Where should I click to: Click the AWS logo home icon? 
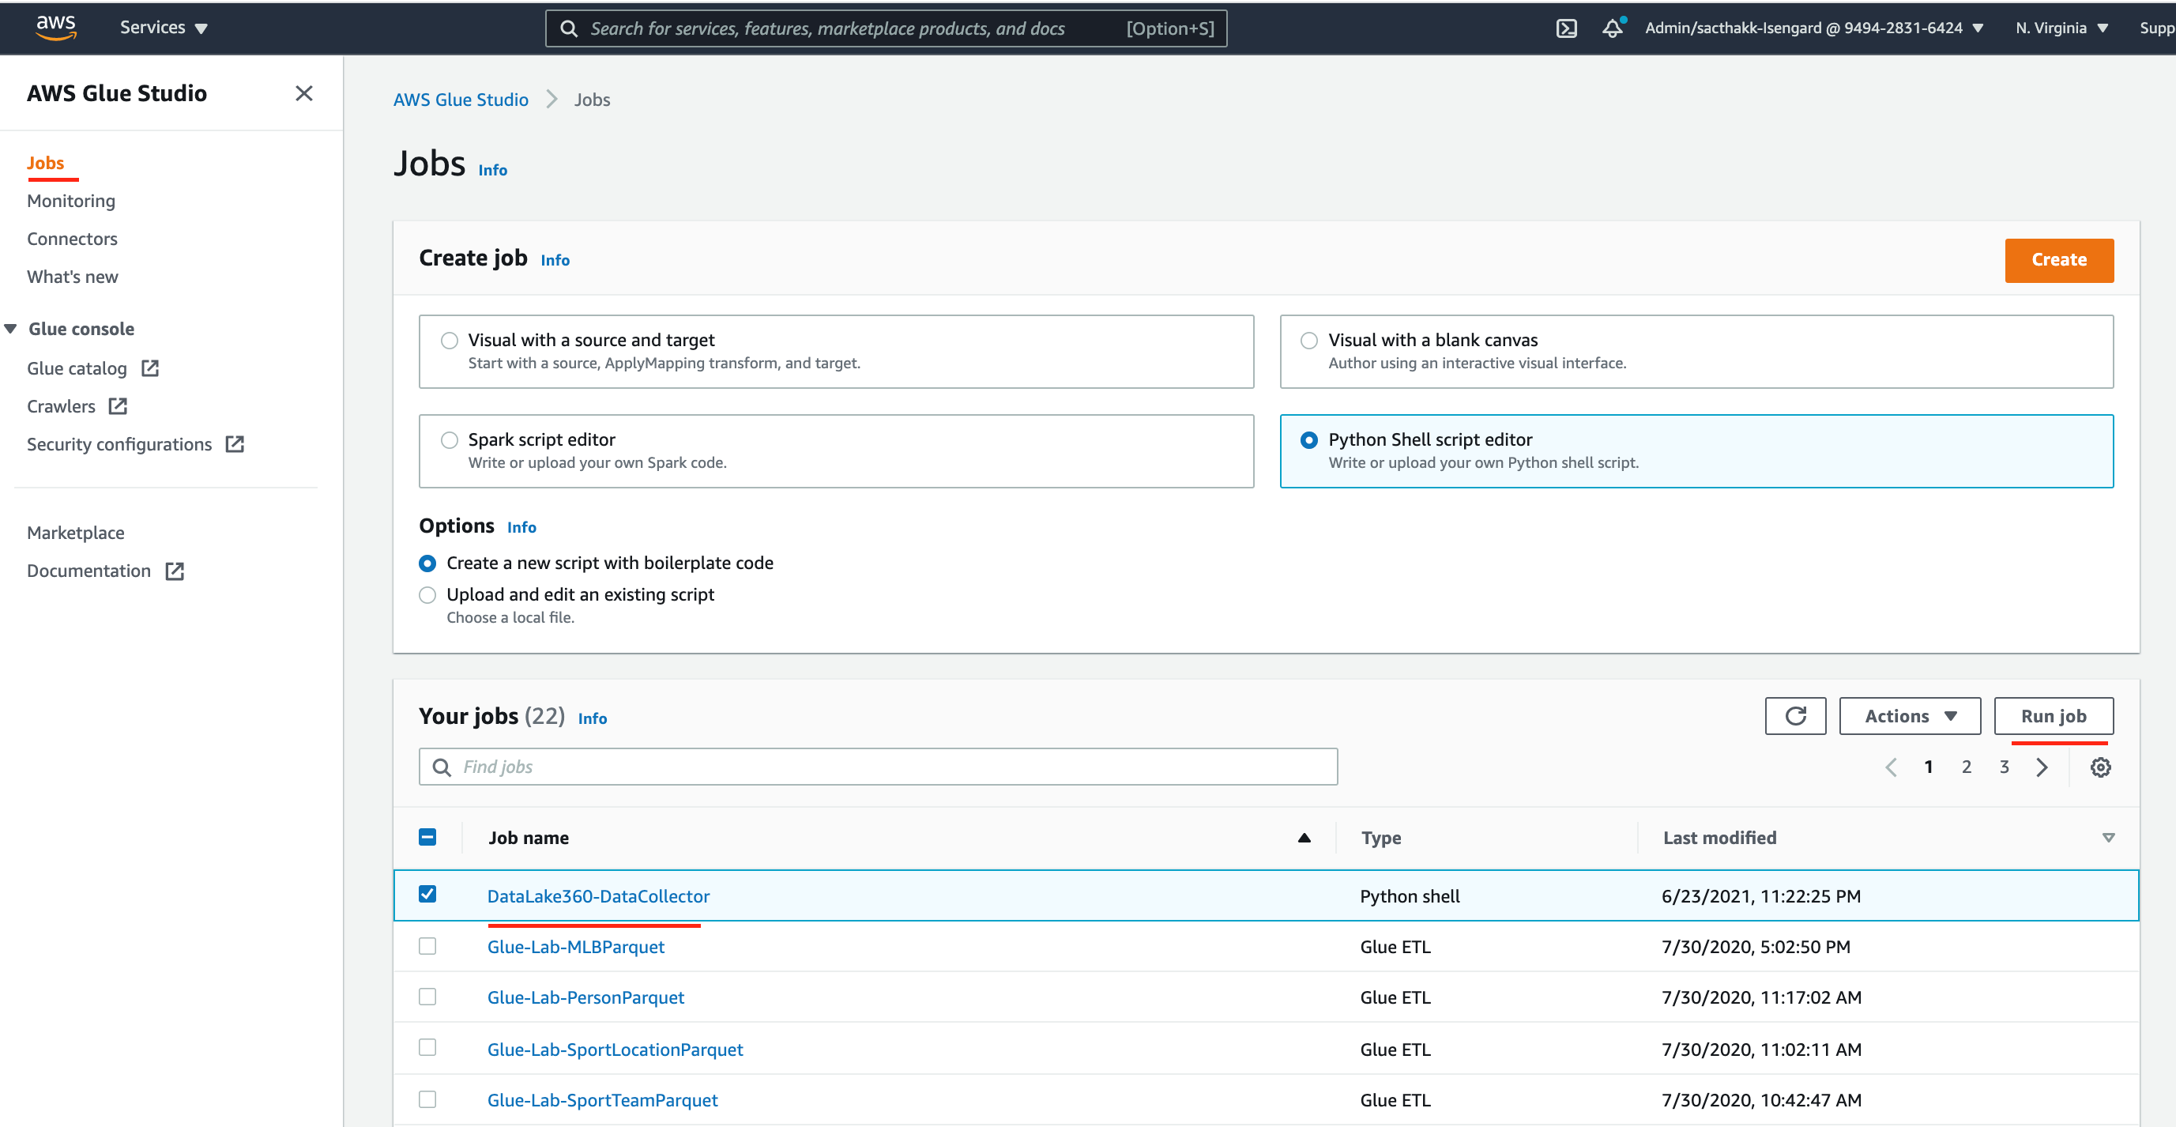click(x=56, y=27)
